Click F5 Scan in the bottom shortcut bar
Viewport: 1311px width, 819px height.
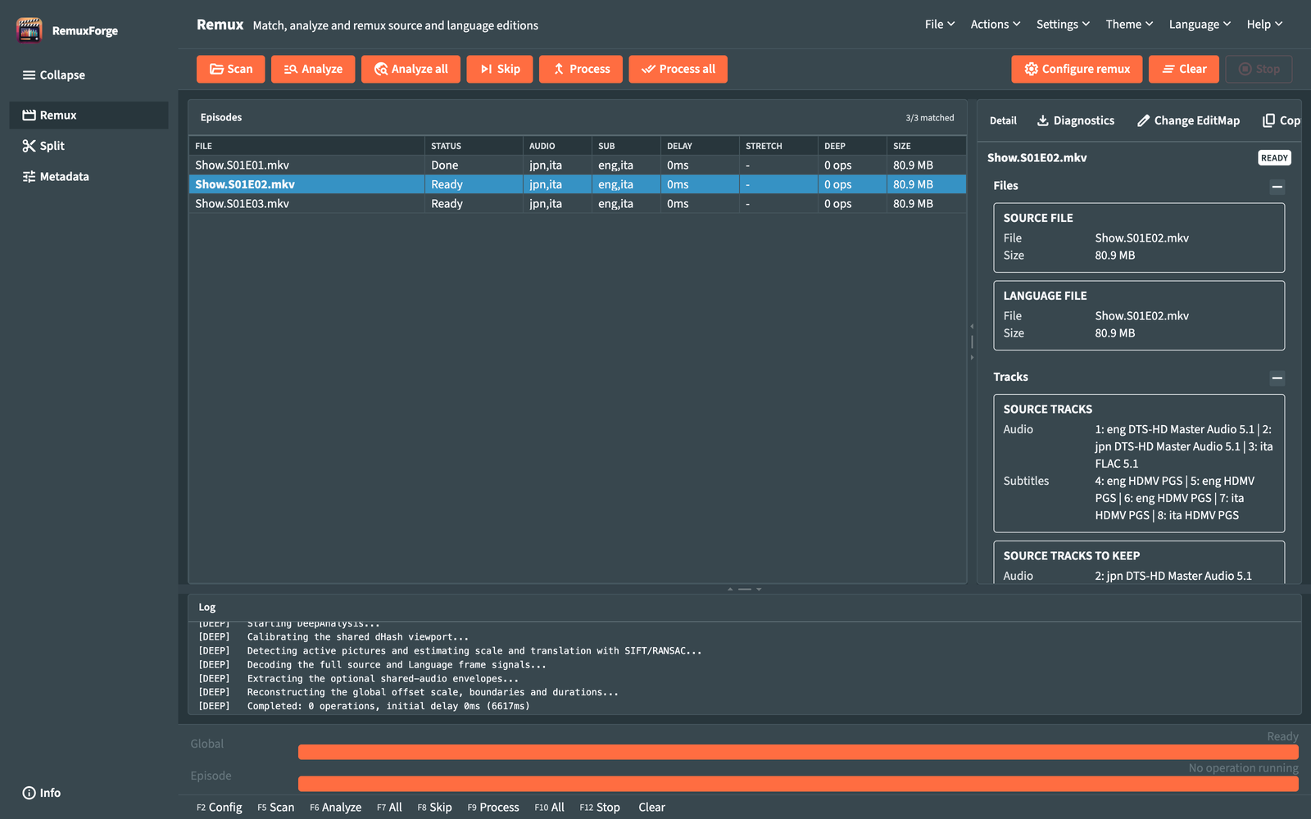pyautogui.click(x=275, y=808)
